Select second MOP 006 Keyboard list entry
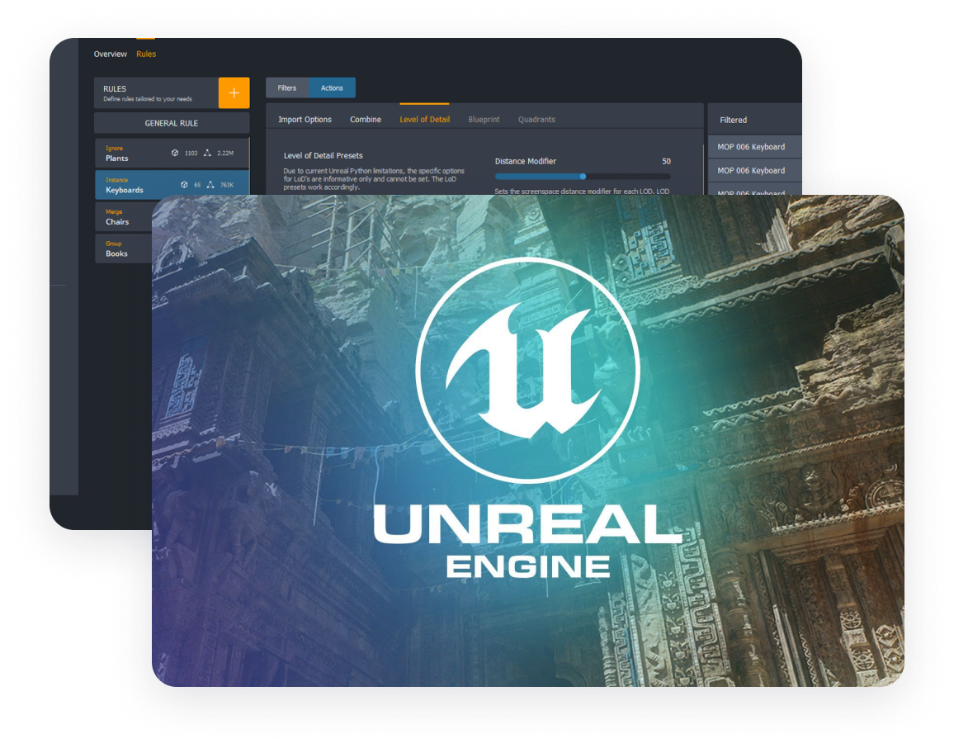The width and height of the screenshot is (954, 748). click(754, 170)
